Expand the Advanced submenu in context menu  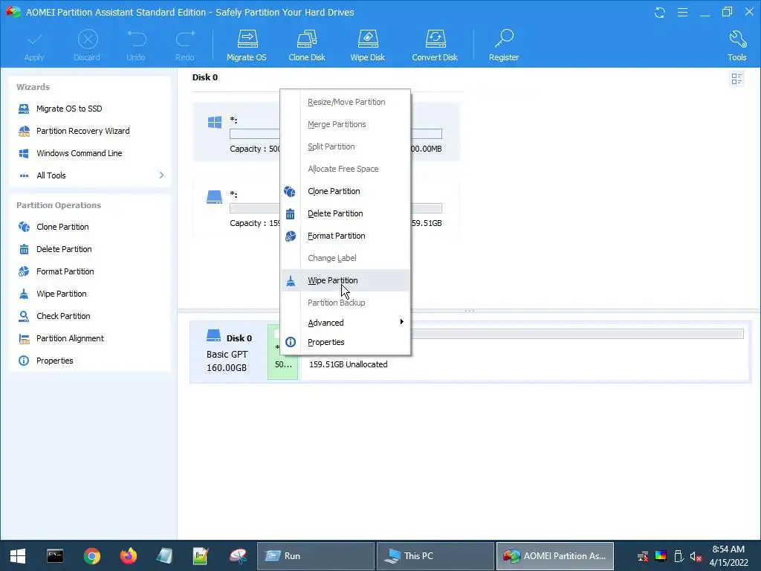click(346, 323)
